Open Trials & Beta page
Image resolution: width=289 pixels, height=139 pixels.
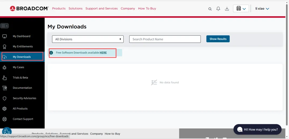(x=20, y=77)
